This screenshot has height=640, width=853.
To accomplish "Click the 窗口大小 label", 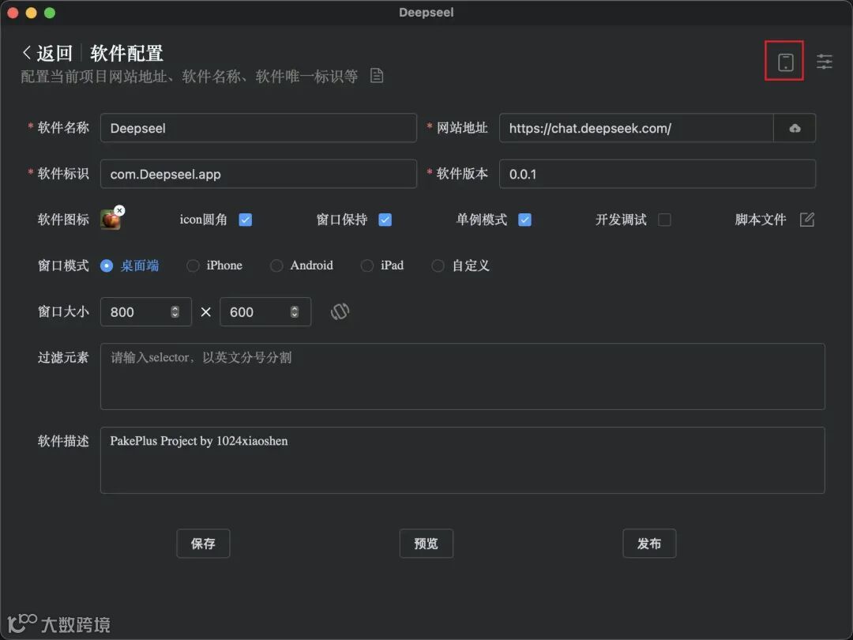I will (63, 311).
